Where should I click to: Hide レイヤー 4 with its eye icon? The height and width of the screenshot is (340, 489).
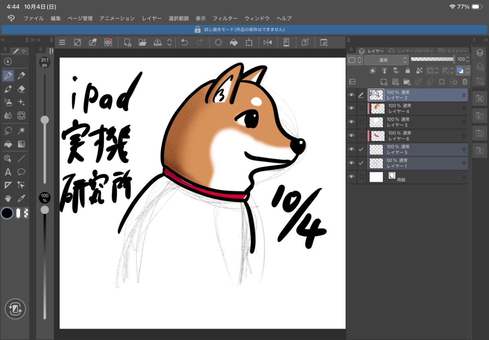[x=351, y=108]
